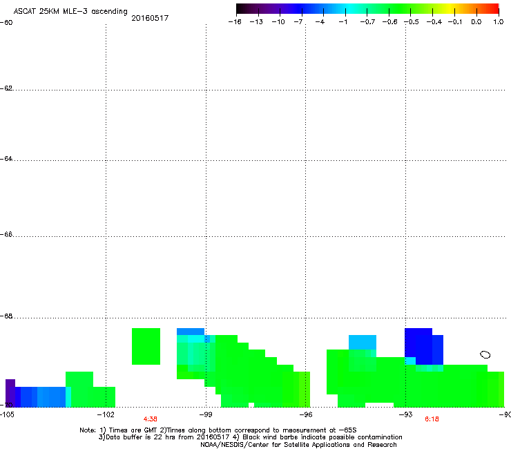511x449 pixels.
Task: Click the NOAA/NESDIS credit line
Action: click(298, 445)
